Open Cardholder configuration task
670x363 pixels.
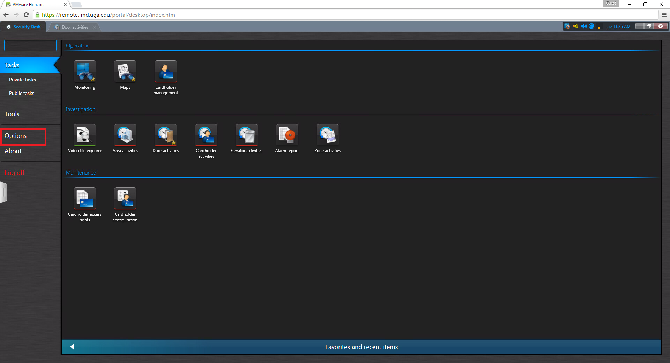click(125, 199)
